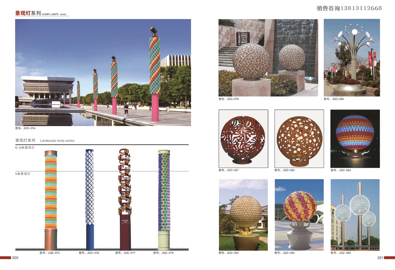Click page number 220

pyautogui.click(x=15, y=258)
